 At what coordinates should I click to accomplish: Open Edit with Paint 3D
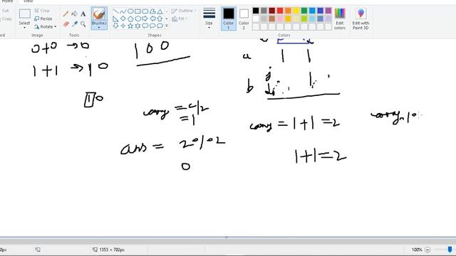[361, 19]
